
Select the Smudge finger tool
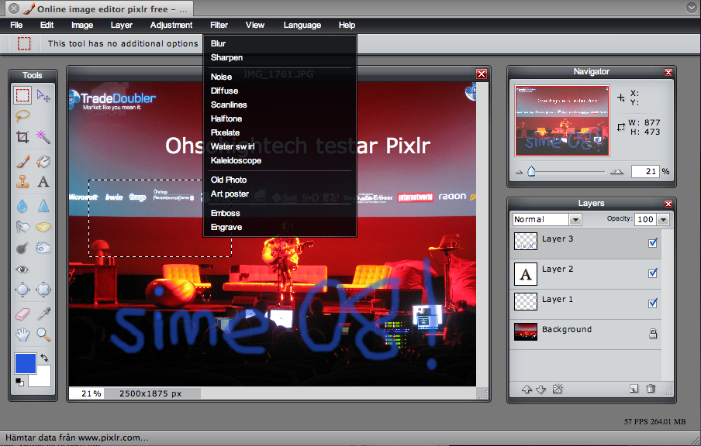pyautogui.click(x=22, y=227)
